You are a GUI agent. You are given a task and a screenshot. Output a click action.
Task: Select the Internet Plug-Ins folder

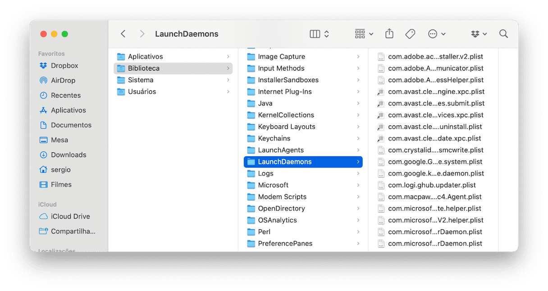click(x=303, y=91)
